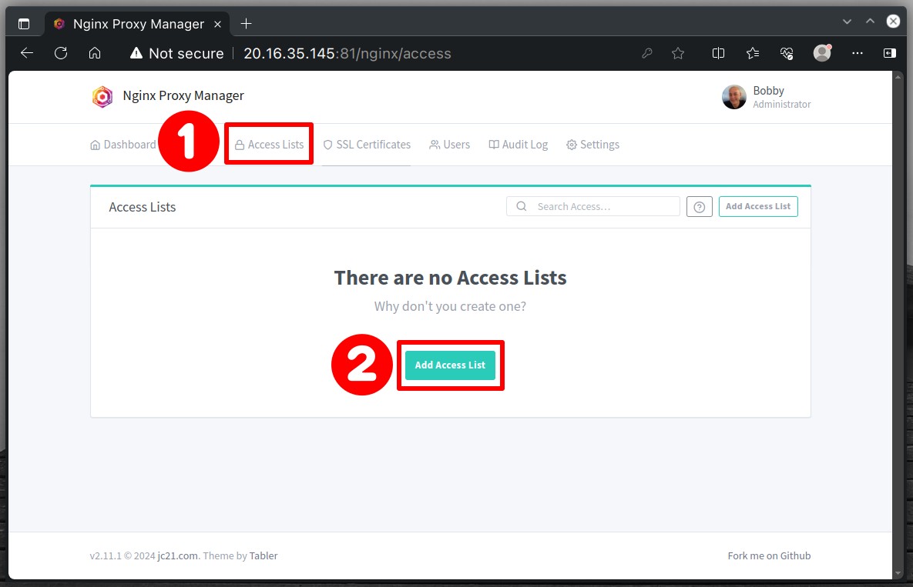Click outlined Add Access List button
The image size is (913, 587).
(758, 206)
